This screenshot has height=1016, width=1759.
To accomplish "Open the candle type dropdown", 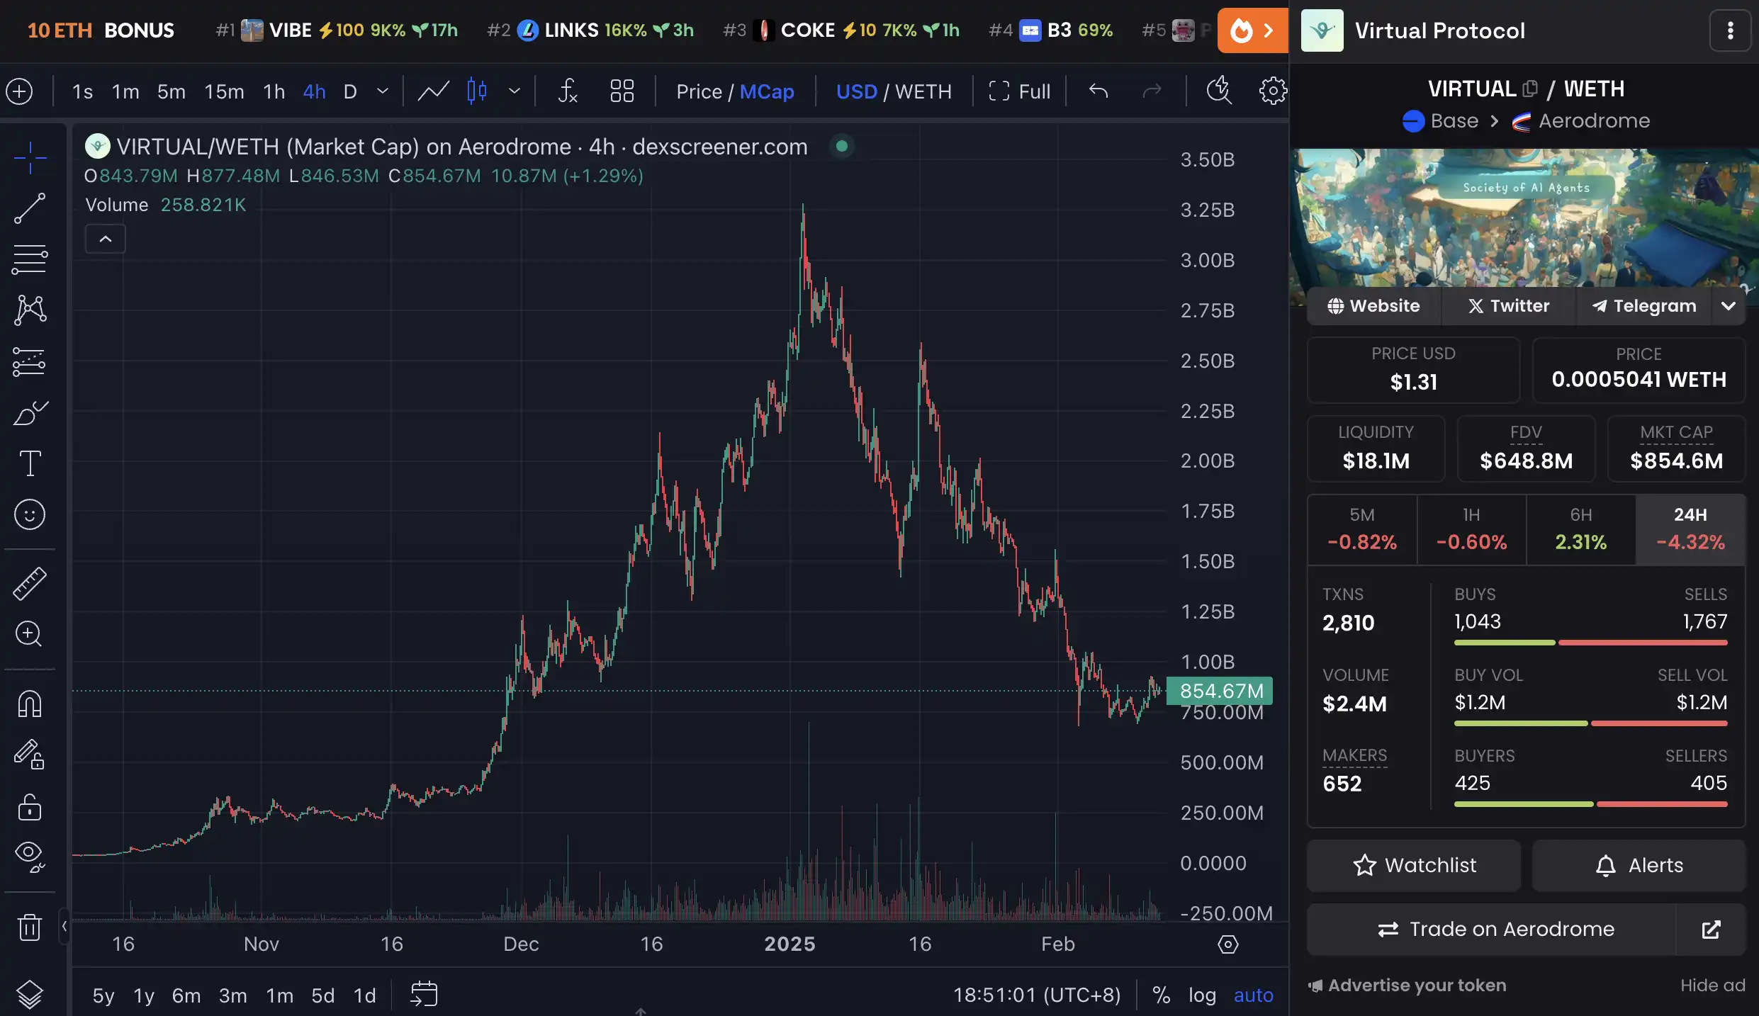I will coord(515,91).
